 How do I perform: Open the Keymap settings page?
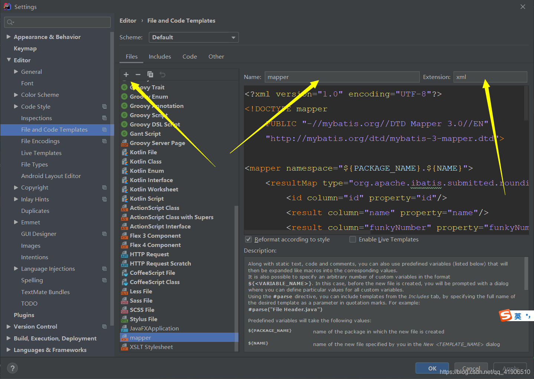pos(25,49)
